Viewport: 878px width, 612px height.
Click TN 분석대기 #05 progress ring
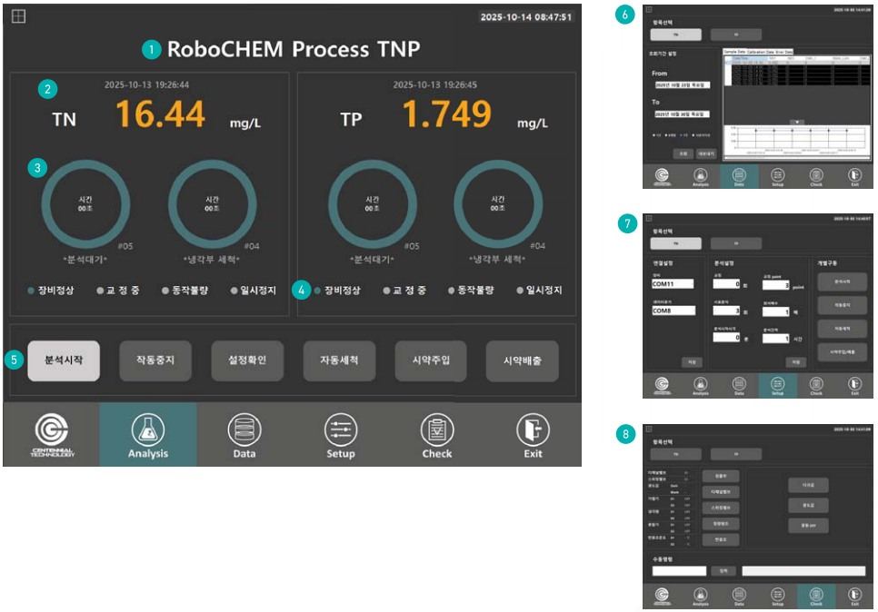(85, 204)
